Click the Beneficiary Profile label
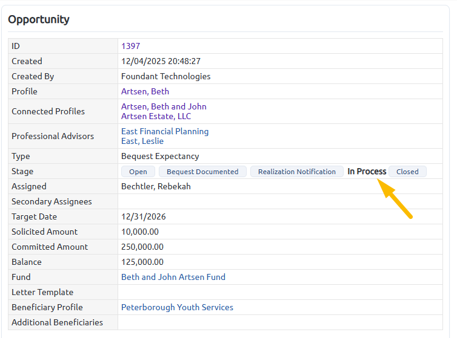This screenshot has height=338, width=457. point(47,307)
